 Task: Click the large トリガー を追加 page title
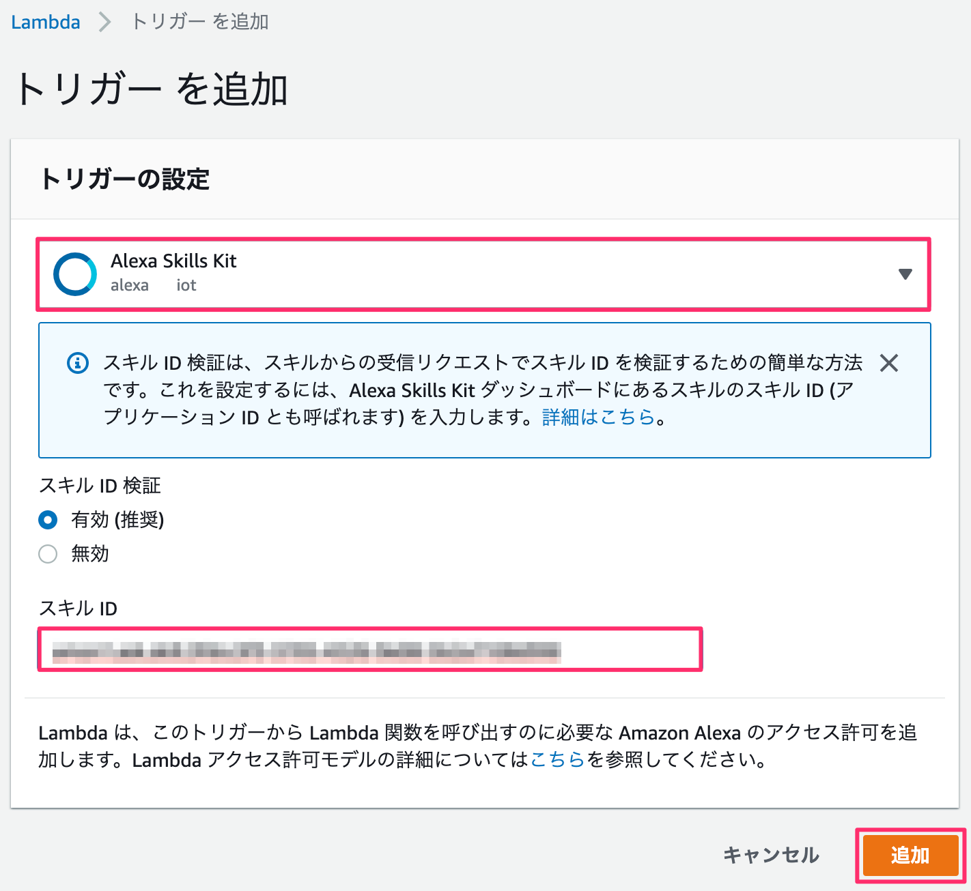[x=152, y=89]
